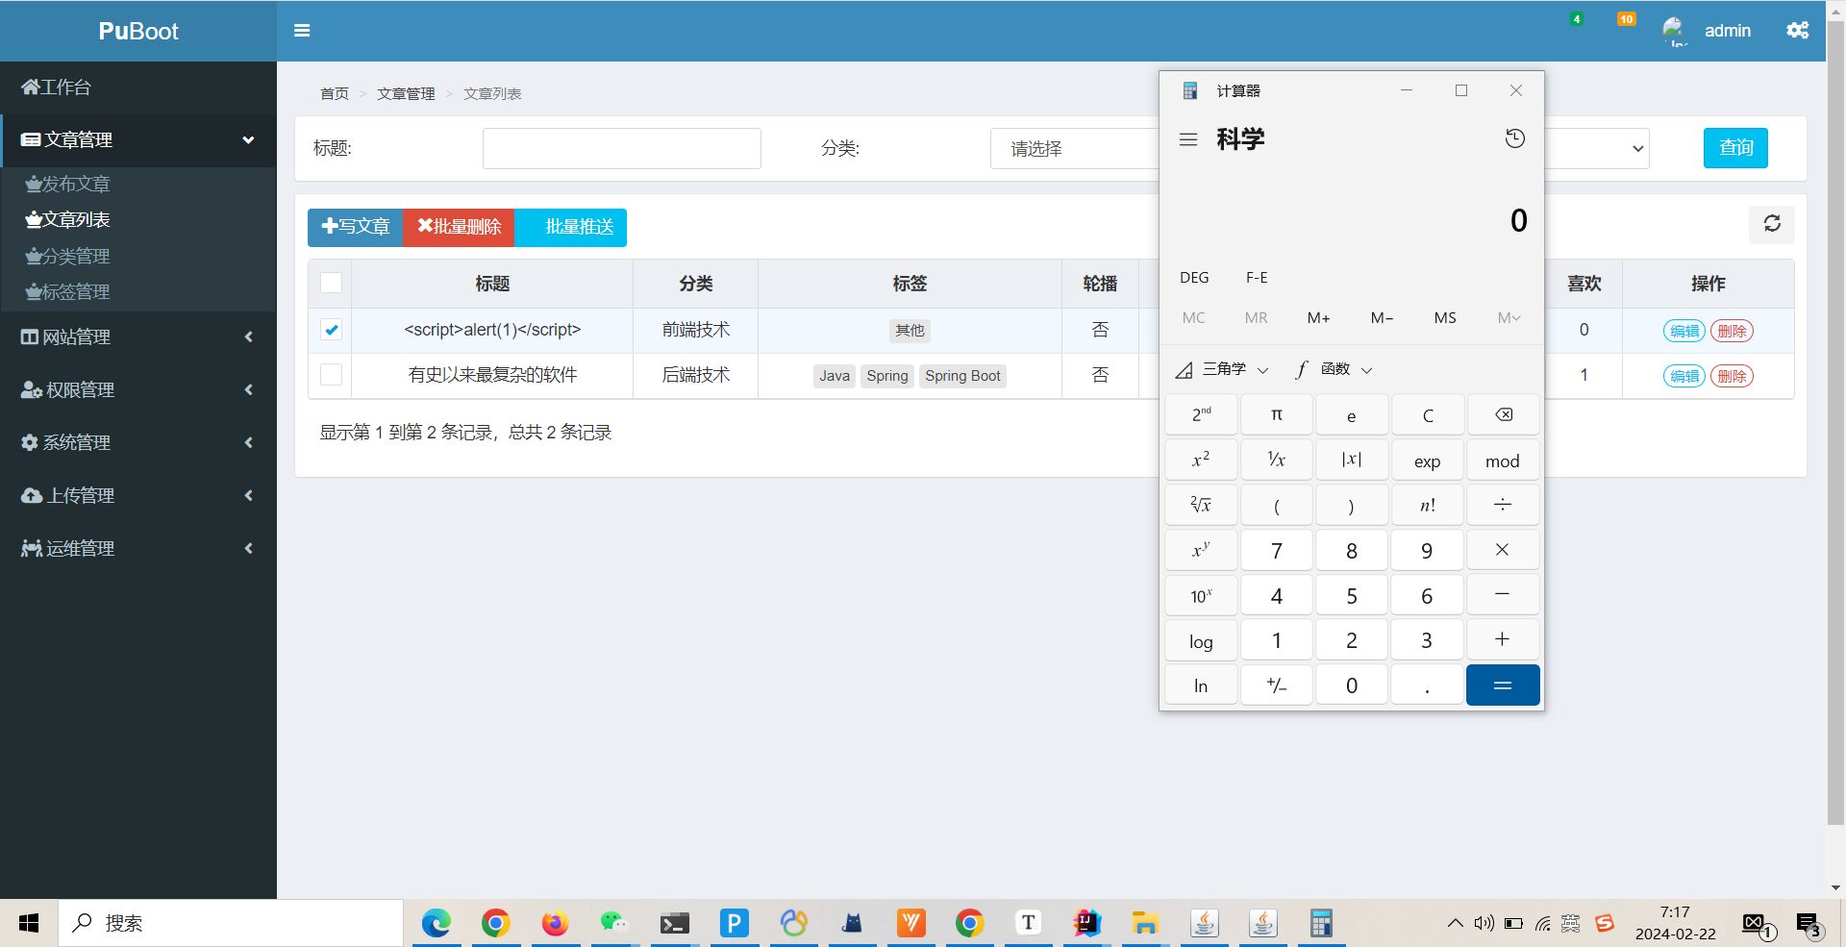The height and width of the screenshot is (947, 1846).
Task: Check the 有史以来最复杂的软件 row checkbox
Action: click(331, 374)
